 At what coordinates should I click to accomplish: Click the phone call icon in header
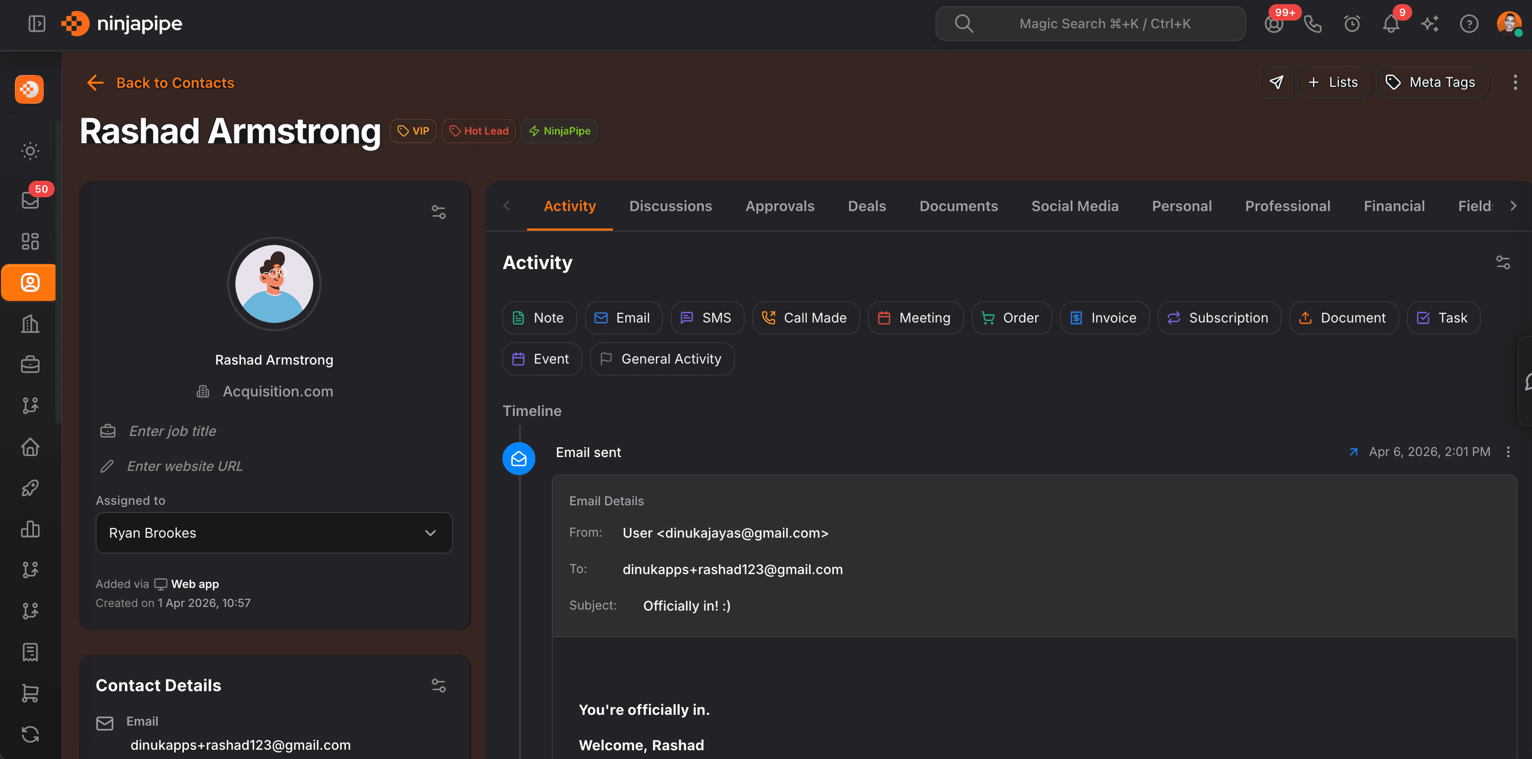point(1312,24)
